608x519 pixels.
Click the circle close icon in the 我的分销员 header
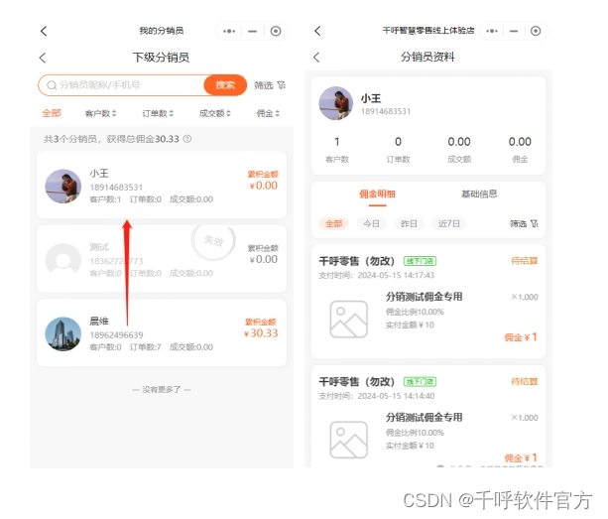[x=276, y=31]
